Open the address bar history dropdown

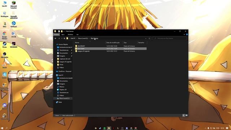coord(146,39)
